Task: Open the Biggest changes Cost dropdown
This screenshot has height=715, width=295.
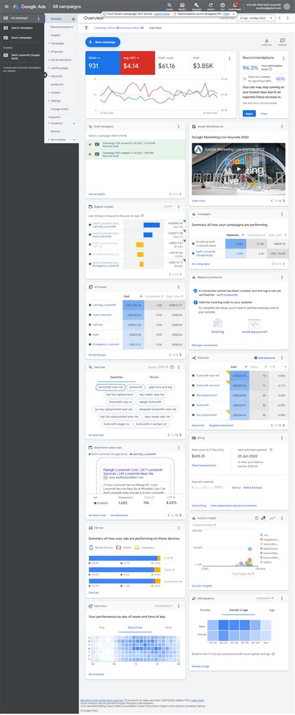Action: pos(169,206)
